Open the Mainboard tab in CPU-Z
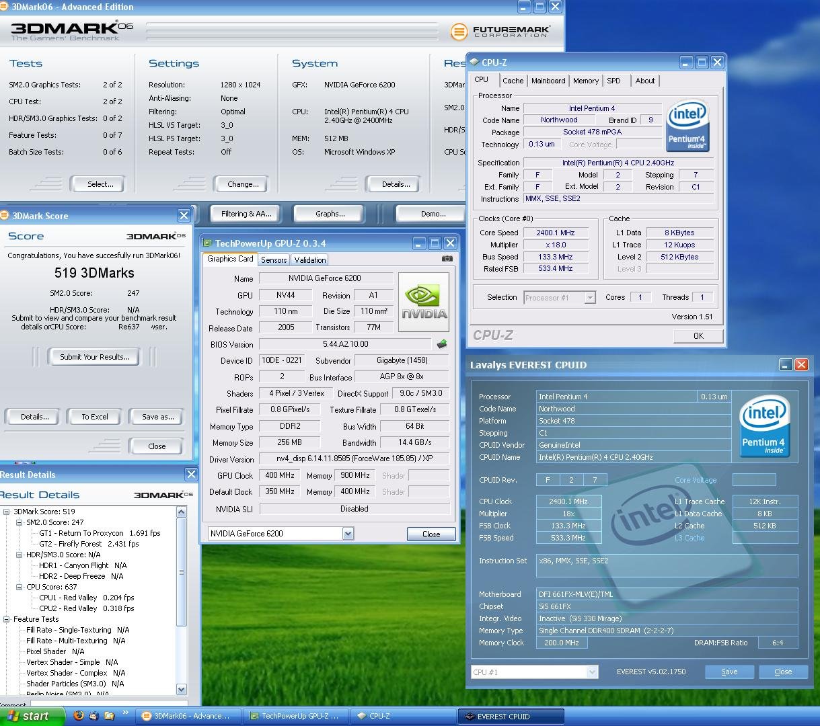820x726 pixels. click(x=548, y=81)
